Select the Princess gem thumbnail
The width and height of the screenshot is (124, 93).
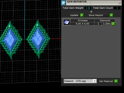[x=67, y=22]
